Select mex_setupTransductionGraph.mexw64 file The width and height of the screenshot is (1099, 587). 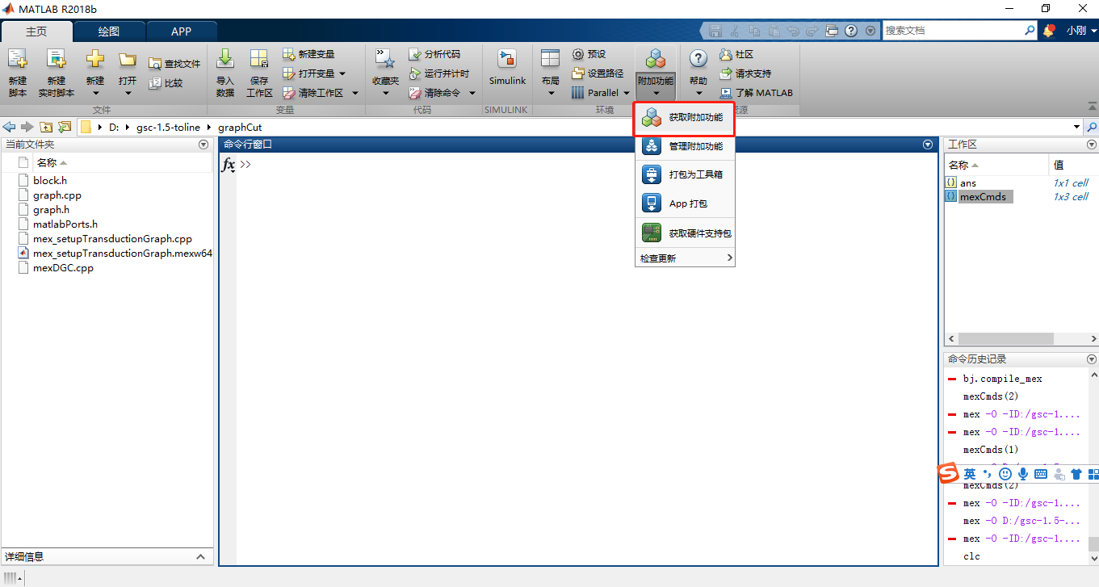pyautogui.click(x=123, y=254)
